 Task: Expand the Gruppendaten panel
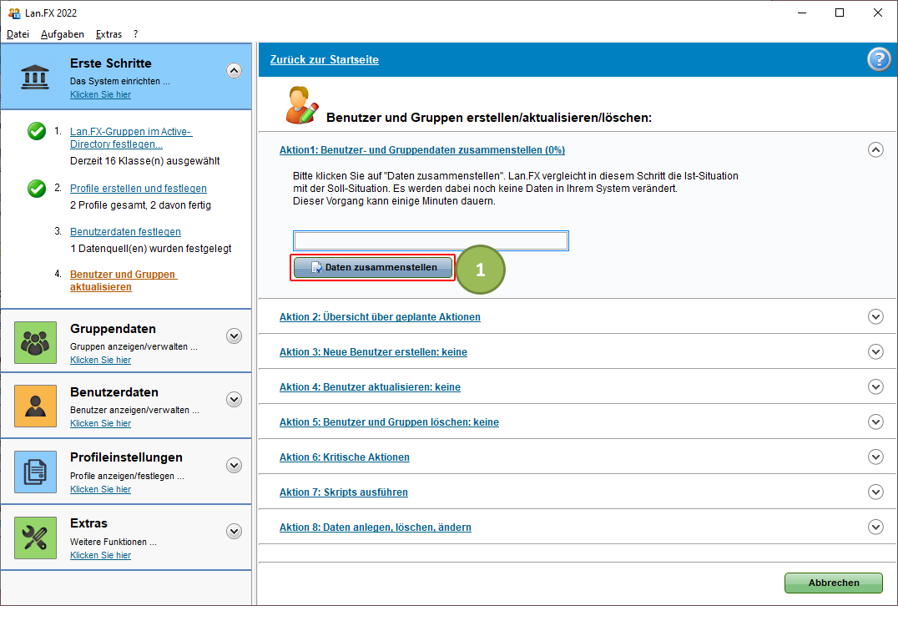pos(234,336)
